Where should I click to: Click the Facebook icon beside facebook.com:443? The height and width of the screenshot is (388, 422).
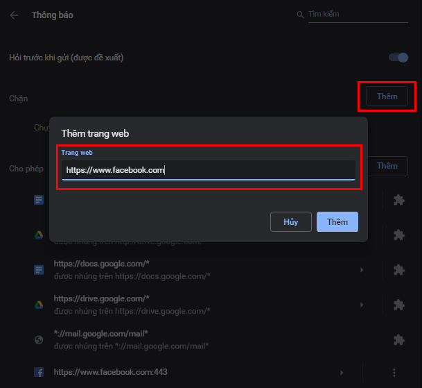pyautogui.click(x=39, y=372)
